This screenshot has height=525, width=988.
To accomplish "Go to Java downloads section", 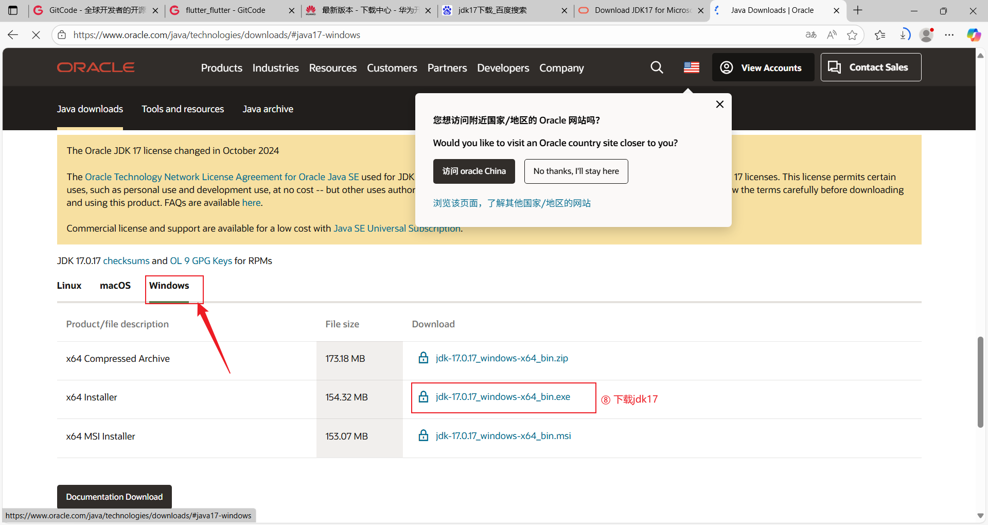I will pos(90,109).
